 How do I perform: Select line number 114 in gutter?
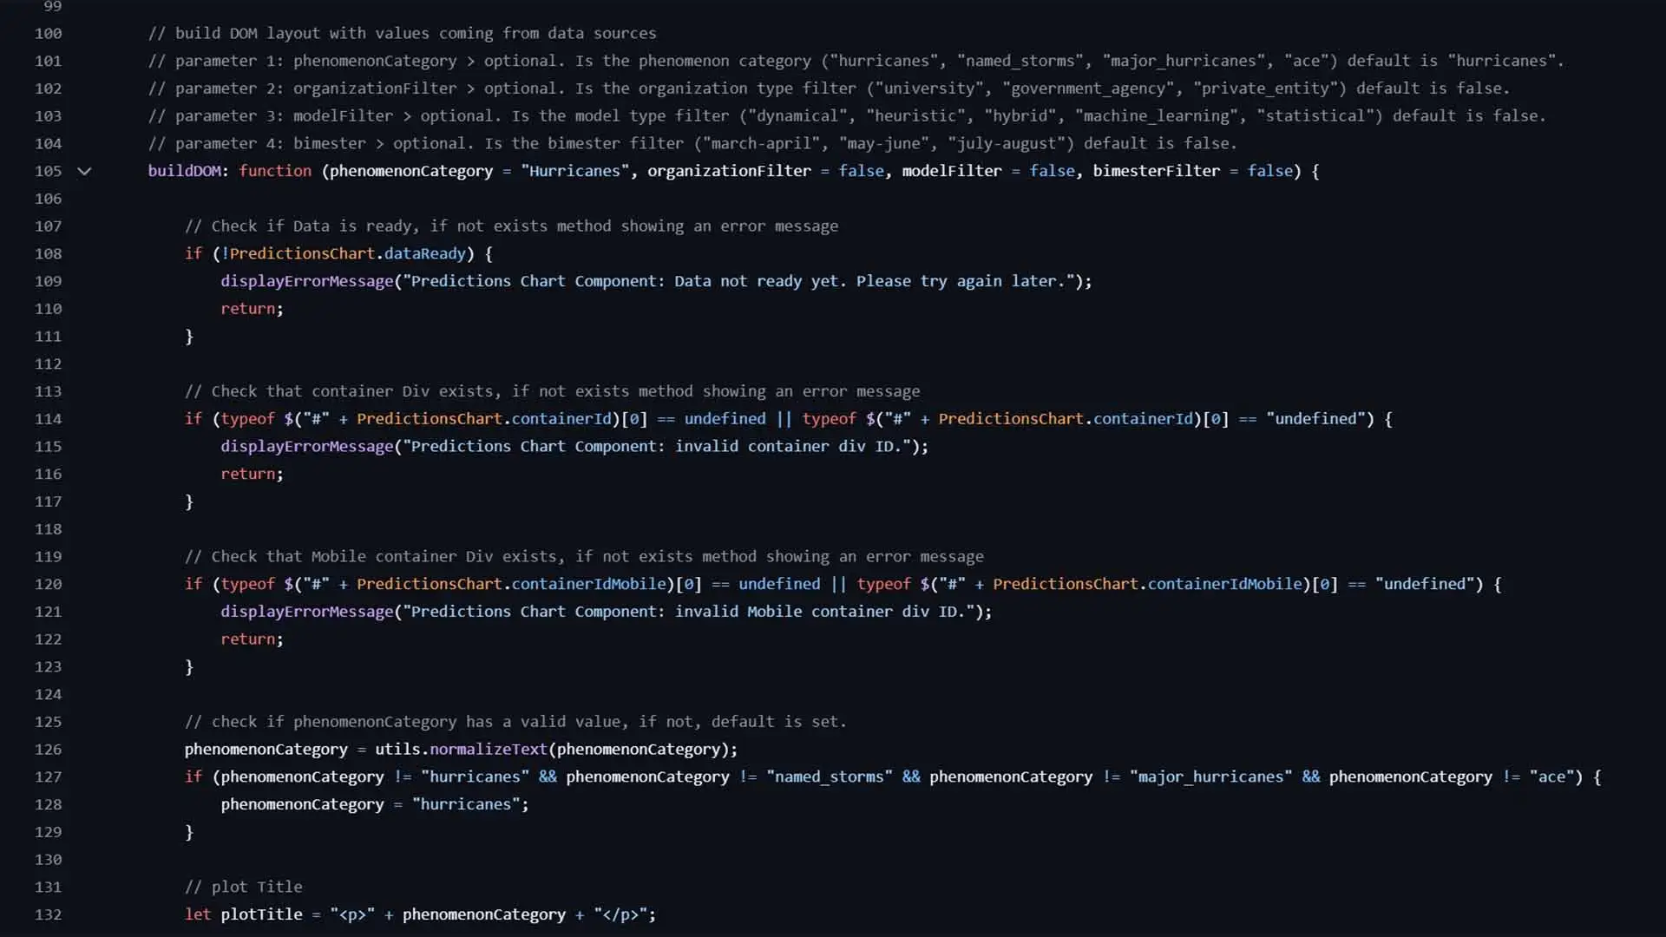(x=48, y=418)
